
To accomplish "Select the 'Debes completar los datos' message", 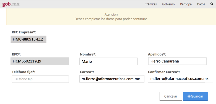I will (111, 19).
